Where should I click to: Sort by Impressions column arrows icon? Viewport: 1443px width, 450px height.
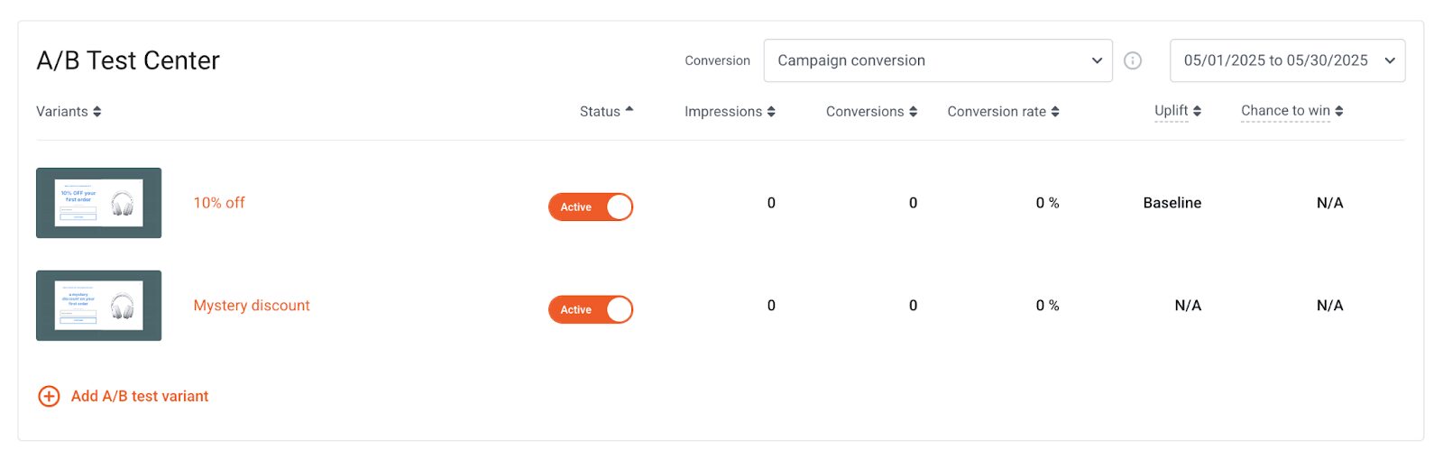771,112
